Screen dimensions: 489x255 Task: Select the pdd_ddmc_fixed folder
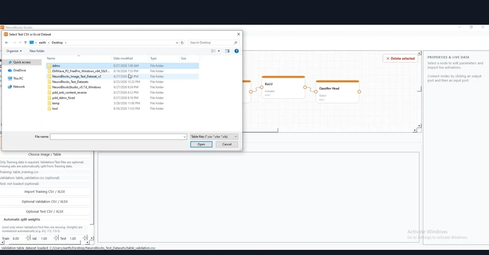(x=123, y=98)
